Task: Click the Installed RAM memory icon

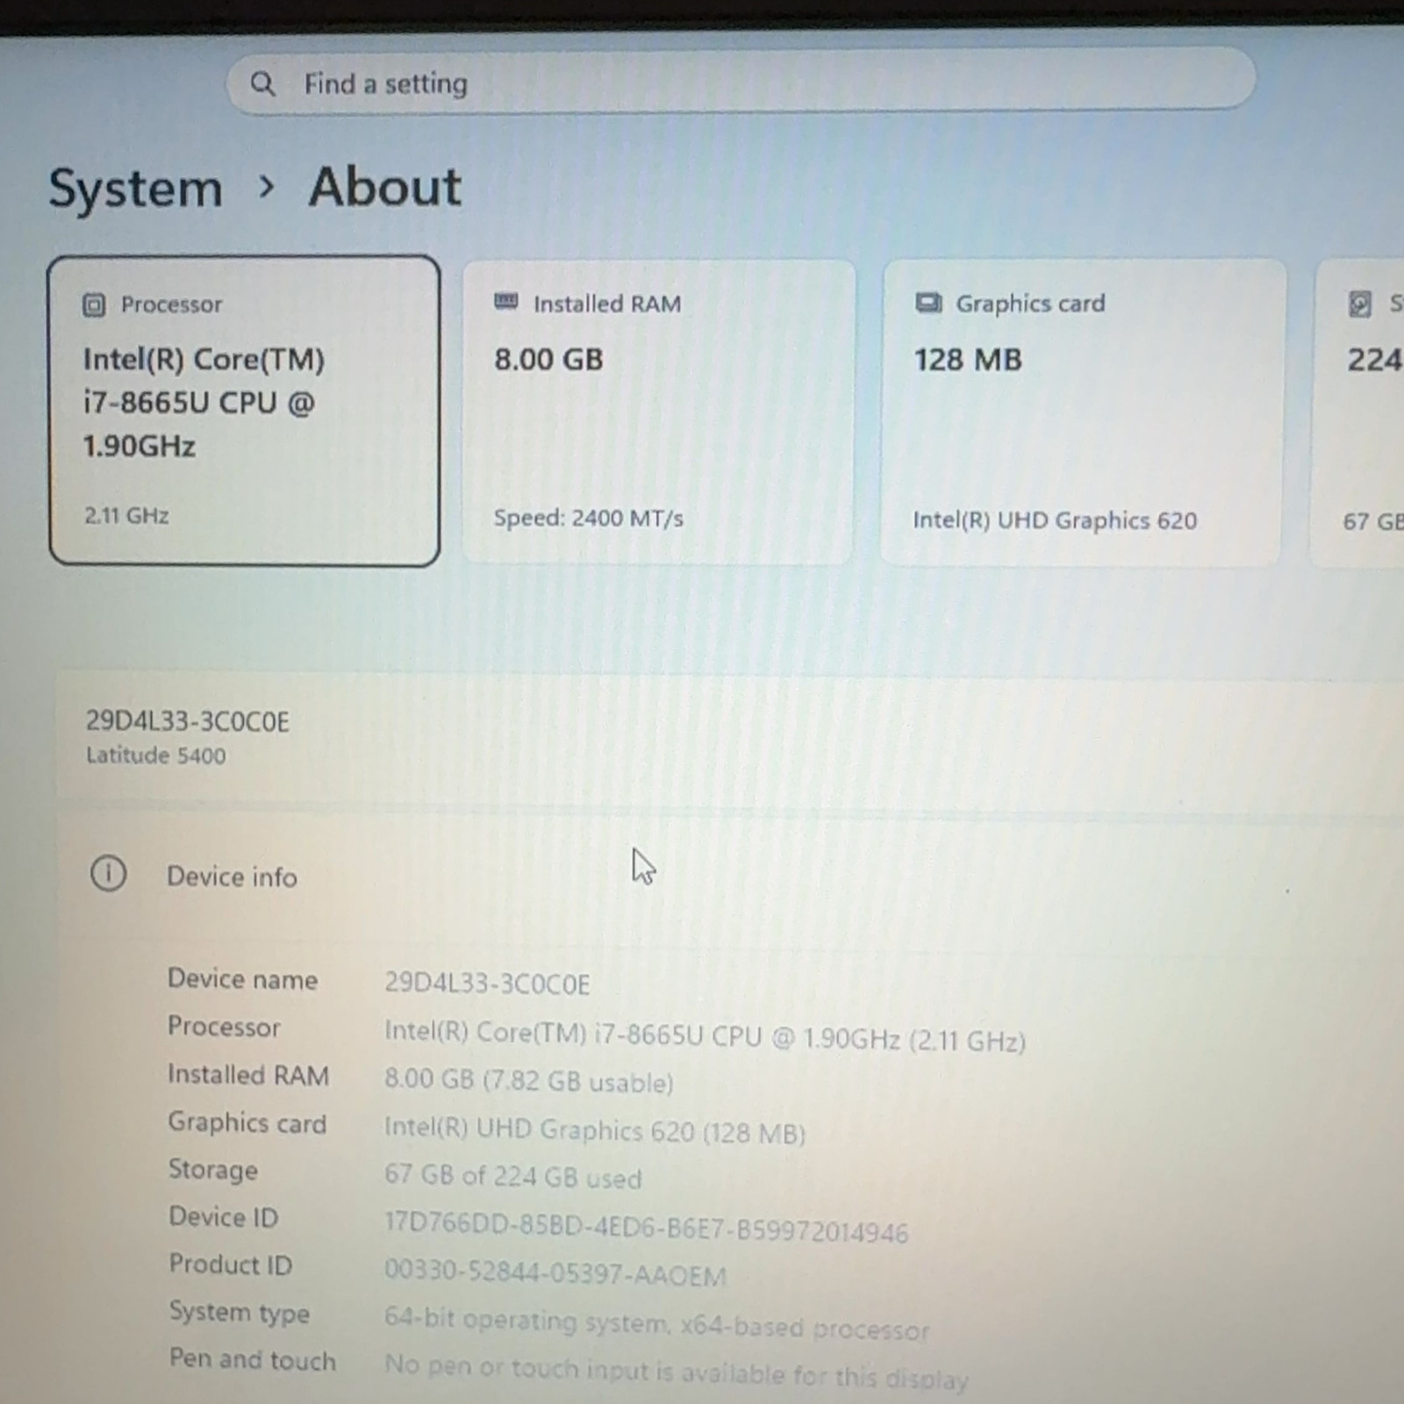Action: pos(505,302)
